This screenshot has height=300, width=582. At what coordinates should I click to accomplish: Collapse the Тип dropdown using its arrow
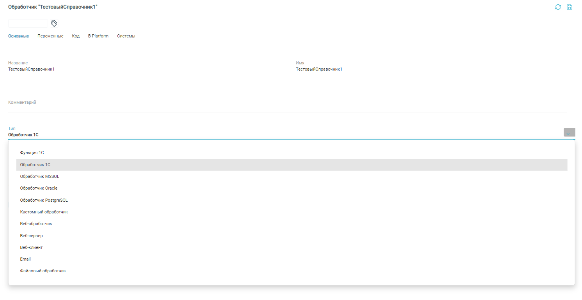tap(569, 133)
